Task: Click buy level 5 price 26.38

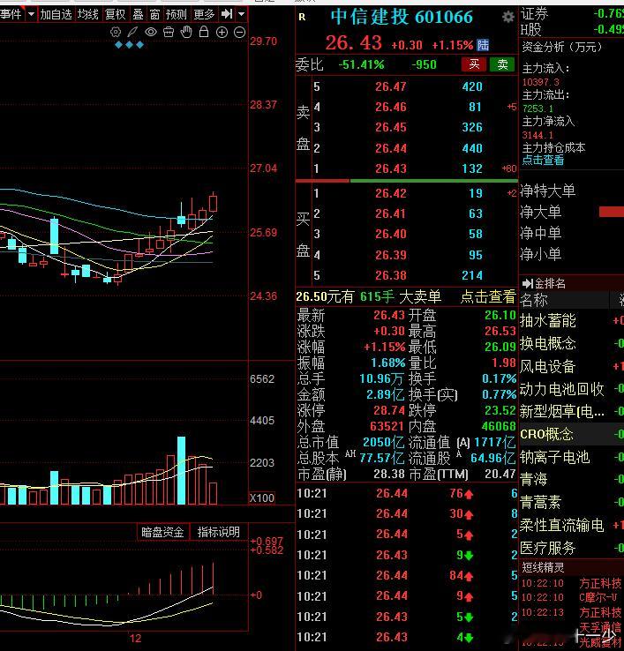Action: coord(390,275)
